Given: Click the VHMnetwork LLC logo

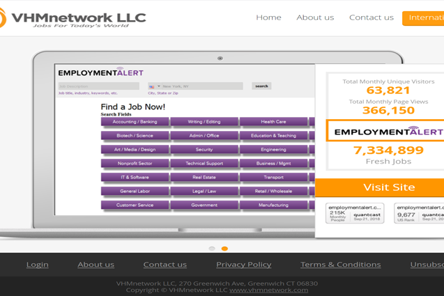Looking at the screenshot, I should (72, 18).
